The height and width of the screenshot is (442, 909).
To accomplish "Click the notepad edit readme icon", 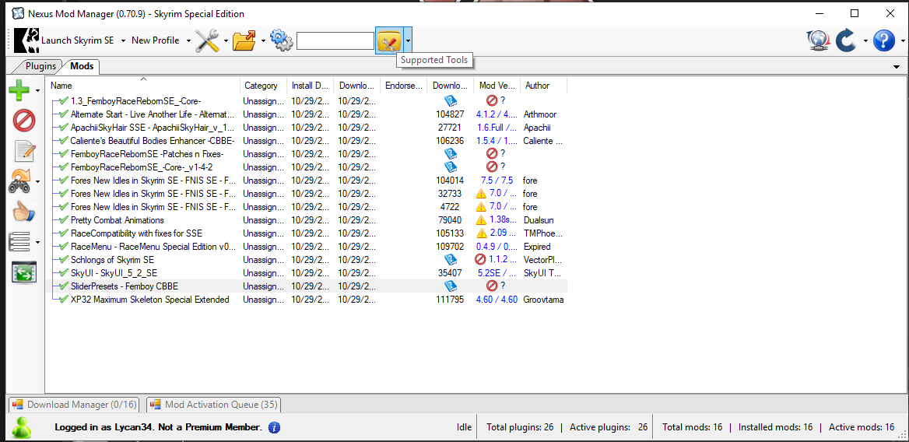I will (24, 151).
